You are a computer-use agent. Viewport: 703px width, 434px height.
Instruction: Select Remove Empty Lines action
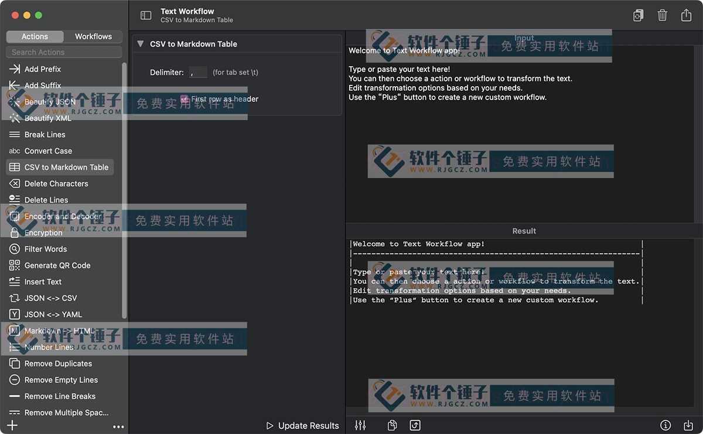[x=62, y=380]
